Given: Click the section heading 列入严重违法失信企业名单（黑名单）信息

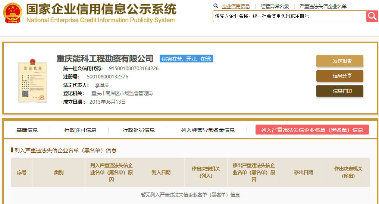Looking at the screenshot, I should click(65, 150).
